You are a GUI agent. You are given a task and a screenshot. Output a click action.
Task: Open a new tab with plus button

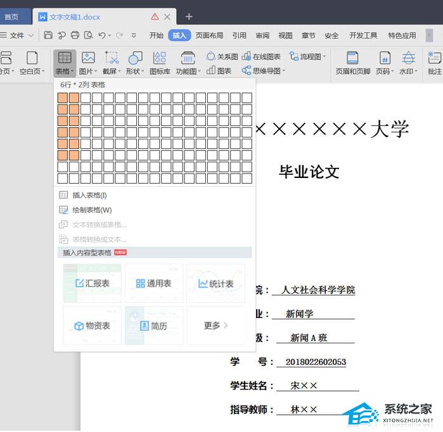click(189, 16)
